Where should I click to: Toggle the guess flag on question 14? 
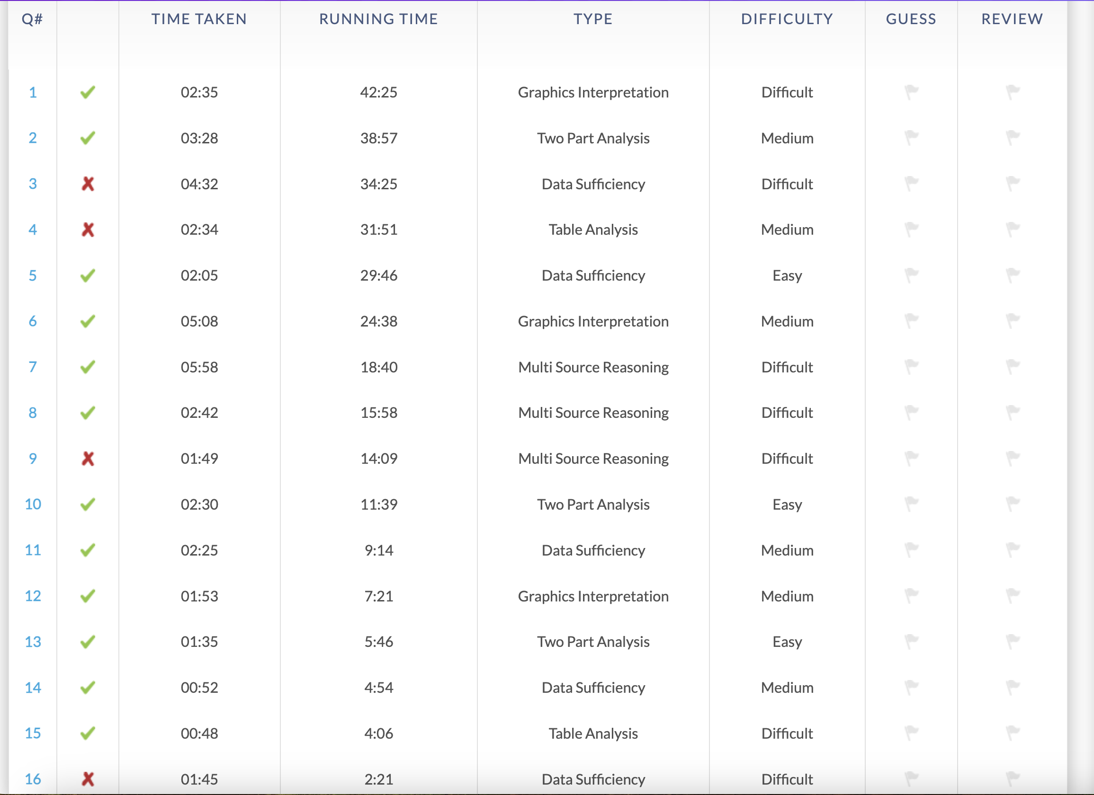(911, 688)
